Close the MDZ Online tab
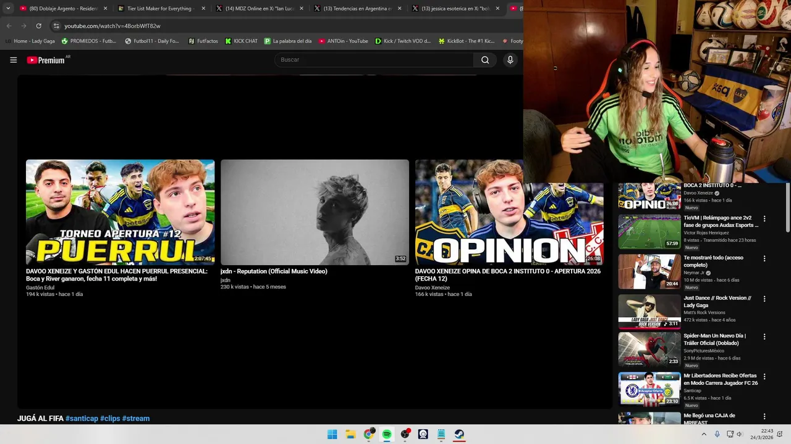791x444 pixels. click(302, 9)
